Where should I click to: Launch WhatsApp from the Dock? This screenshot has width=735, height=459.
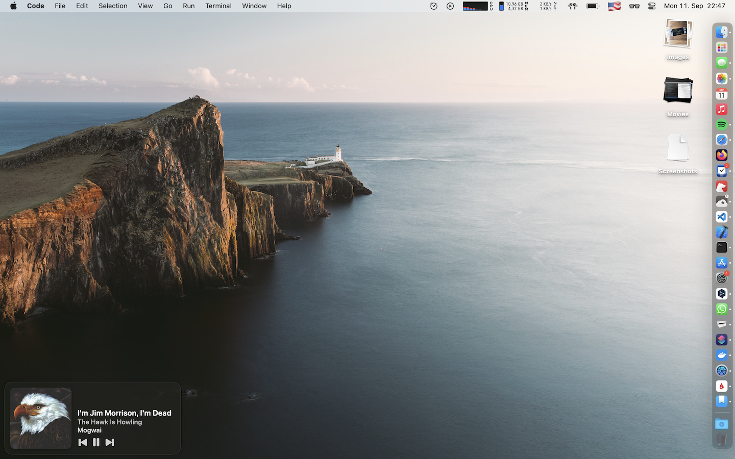[721, 309]
